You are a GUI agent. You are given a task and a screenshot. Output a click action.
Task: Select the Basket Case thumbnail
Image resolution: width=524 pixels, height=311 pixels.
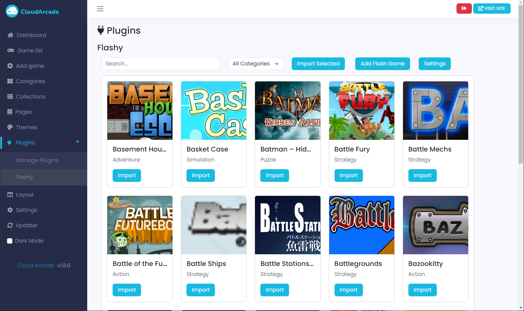214,110
